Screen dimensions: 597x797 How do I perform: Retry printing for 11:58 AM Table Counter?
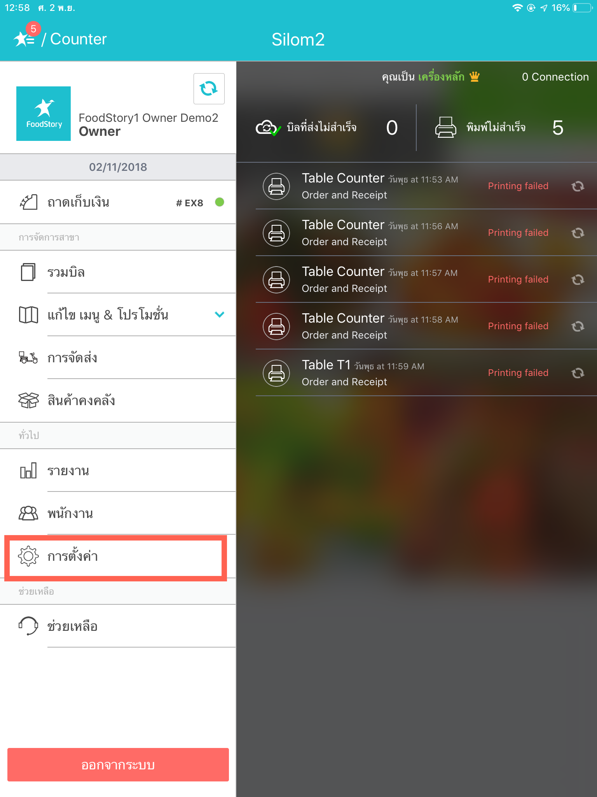(x=578, y=327)
